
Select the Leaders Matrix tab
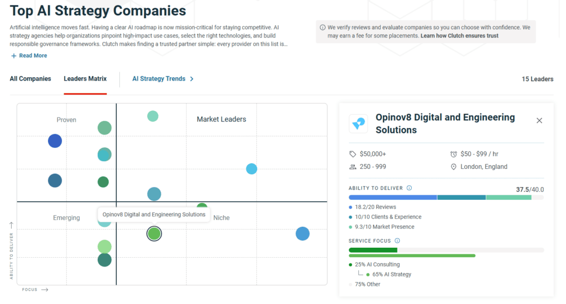[x=85, y=78]
